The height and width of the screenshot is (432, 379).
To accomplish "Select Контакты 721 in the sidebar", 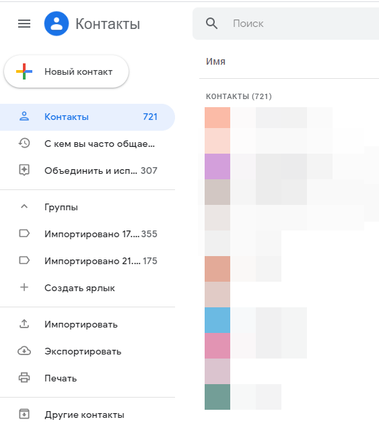I will coord(87,117).
